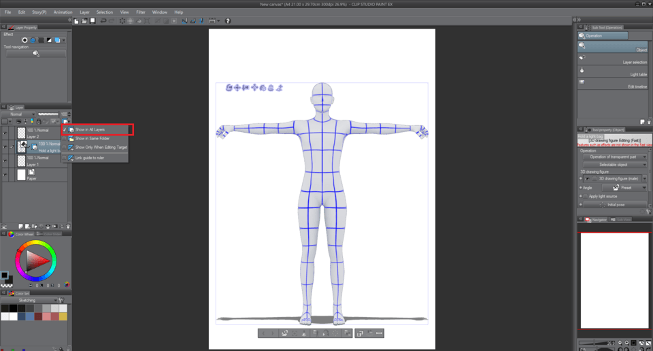This screenshot has width=653, height=351.
Task: Select the layer color effect icon
Action: pyautogui.click(x=57, y=40)
